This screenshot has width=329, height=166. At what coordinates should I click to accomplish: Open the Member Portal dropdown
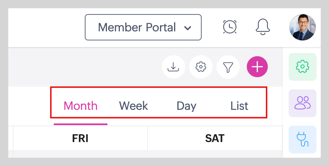pyautogui.click(x=143, y=28)
